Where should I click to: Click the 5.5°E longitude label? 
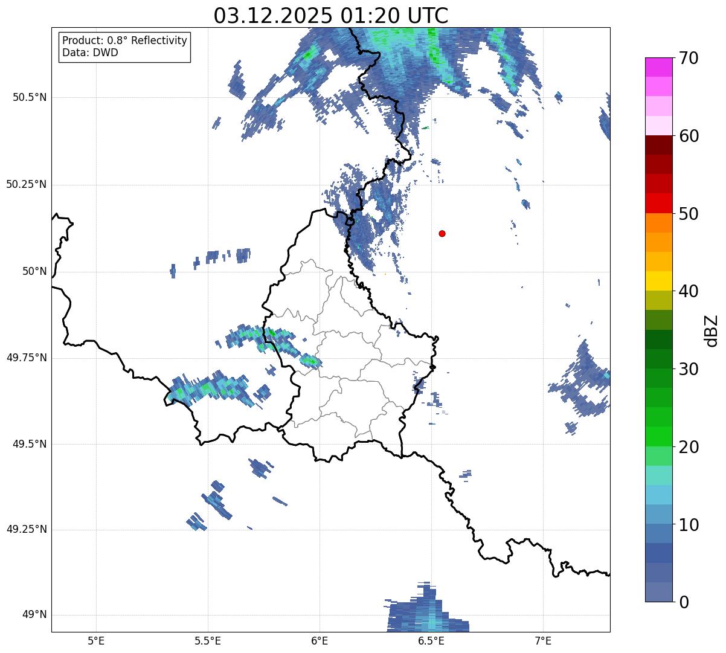(x=208, y=640)
